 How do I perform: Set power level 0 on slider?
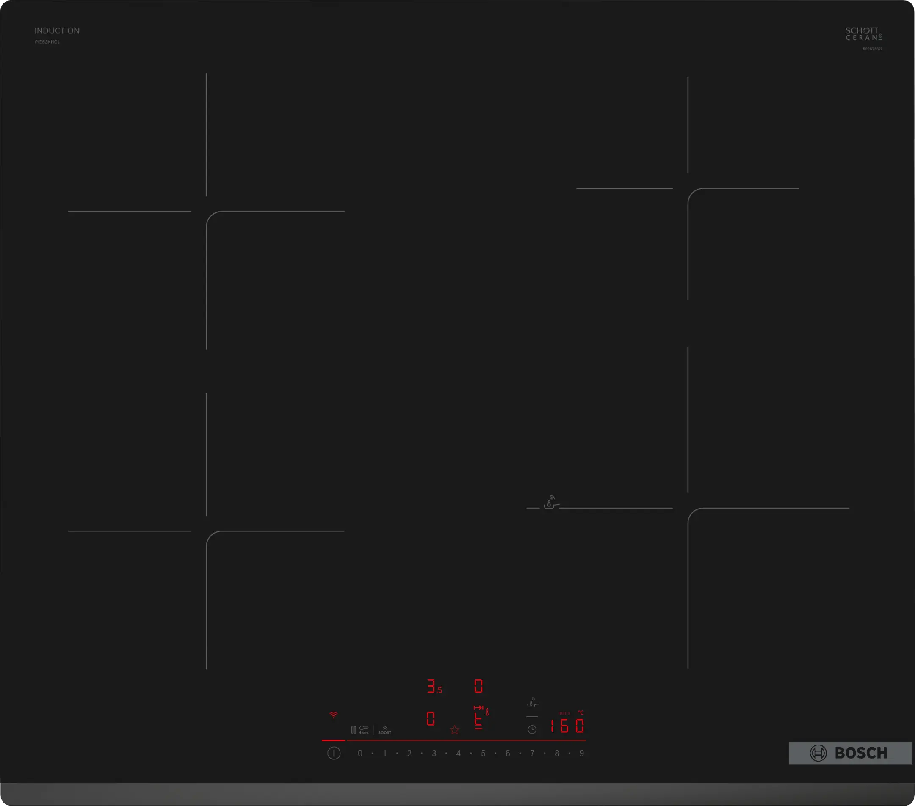coord(360,754)
